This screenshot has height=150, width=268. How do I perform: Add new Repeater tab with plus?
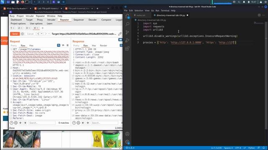[43, 28]
